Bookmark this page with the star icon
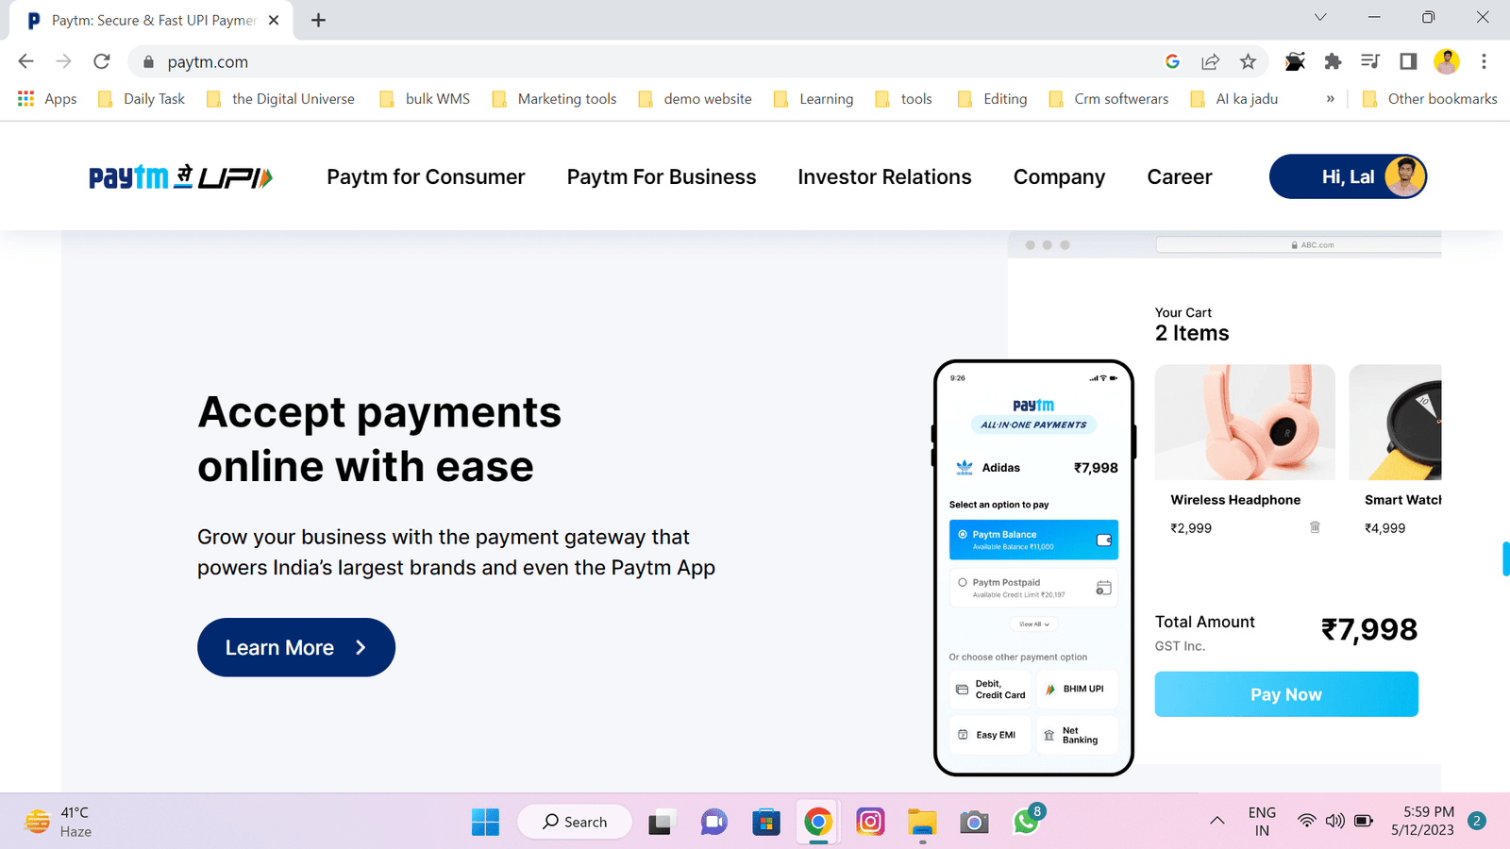The image size is (1510, 849). (1248, 61)
